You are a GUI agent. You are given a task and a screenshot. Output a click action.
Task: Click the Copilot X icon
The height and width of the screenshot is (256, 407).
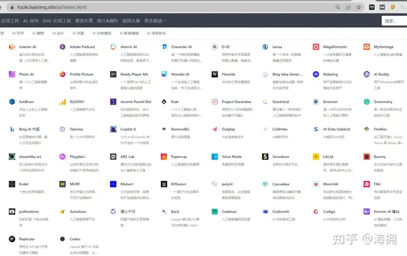[113, 129]
